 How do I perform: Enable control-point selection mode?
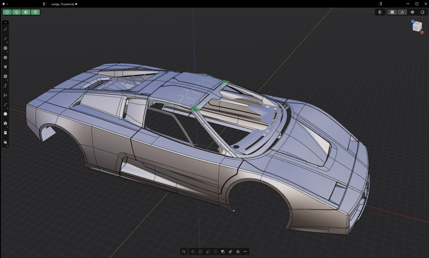(x=7, y=12)
